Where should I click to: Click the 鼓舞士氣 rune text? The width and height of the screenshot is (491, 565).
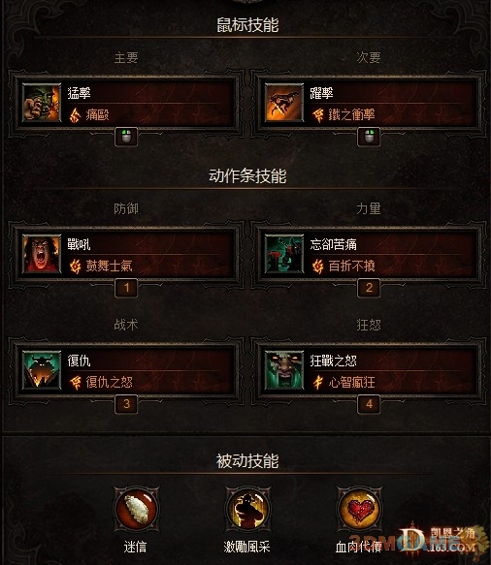[109, 267]
